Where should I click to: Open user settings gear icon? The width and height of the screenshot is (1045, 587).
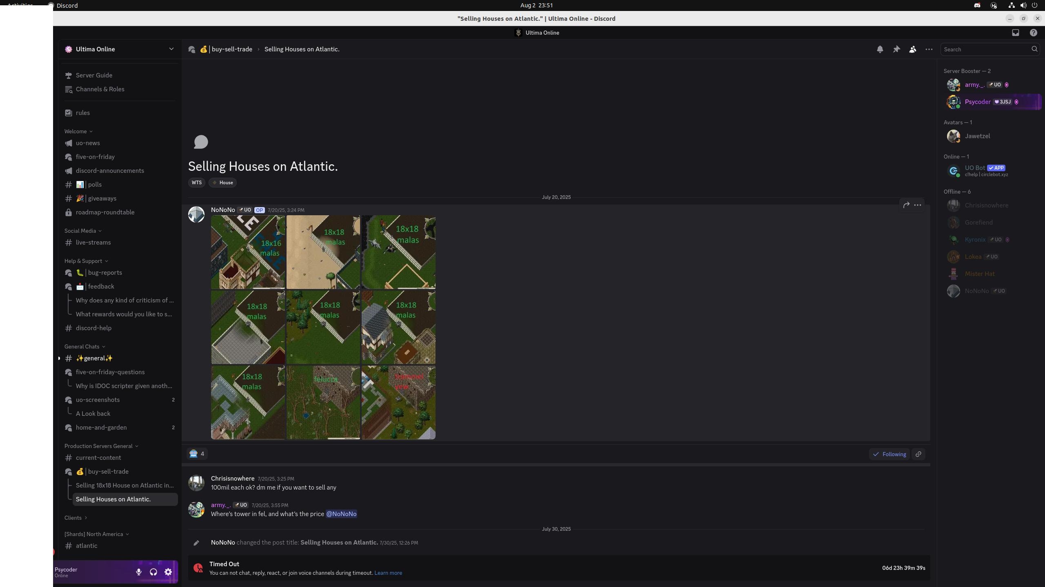point(168,572)
